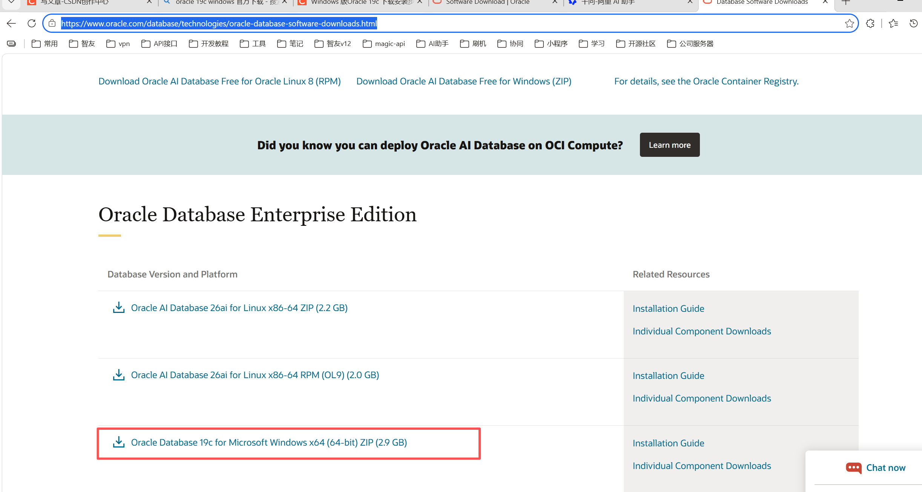Open the 公司服务器 bookmarks folder
This screenshot has height=492, width=922.
click(x=690, y=44)
